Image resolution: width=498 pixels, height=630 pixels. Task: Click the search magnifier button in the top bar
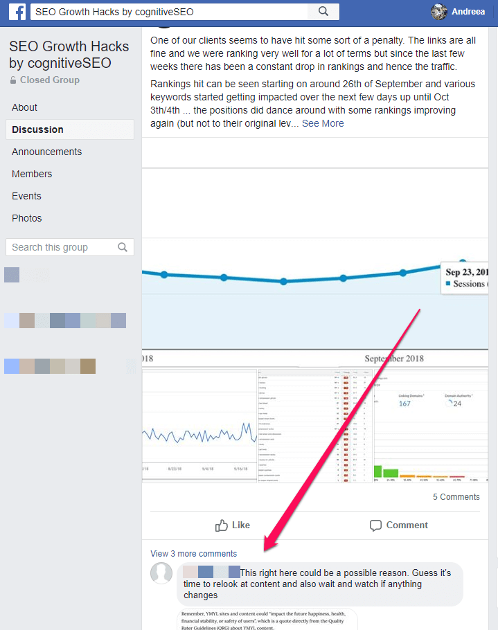pyautogui.click(x=323, y=12)
